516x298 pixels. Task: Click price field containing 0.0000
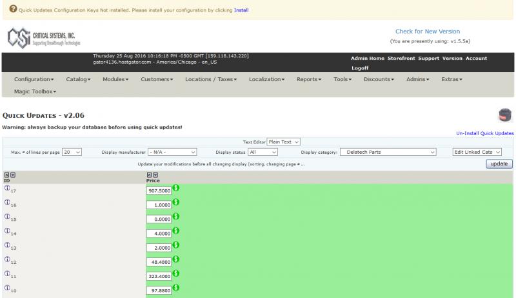point(159,219)
